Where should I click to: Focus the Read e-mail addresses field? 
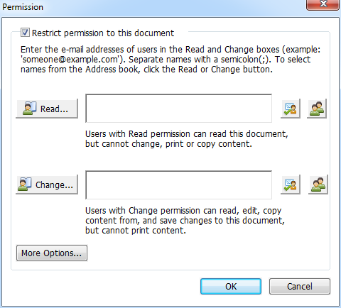point(178,109)
